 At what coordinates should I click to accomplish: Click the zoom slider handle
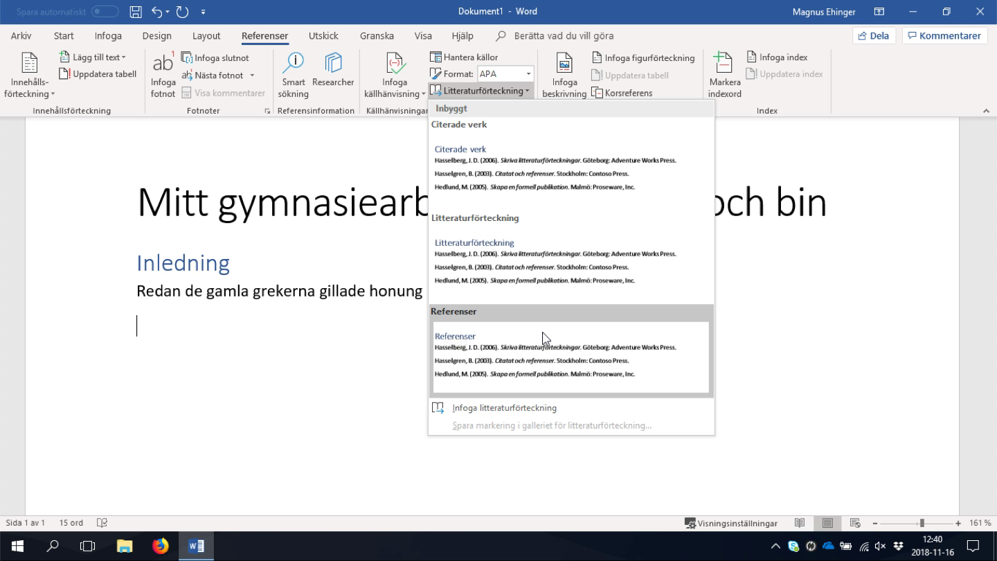point(922,524)
